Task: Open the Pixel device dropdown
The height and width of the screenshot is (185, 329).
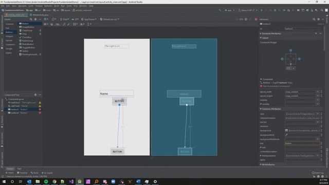Action: tap(64, 19)
